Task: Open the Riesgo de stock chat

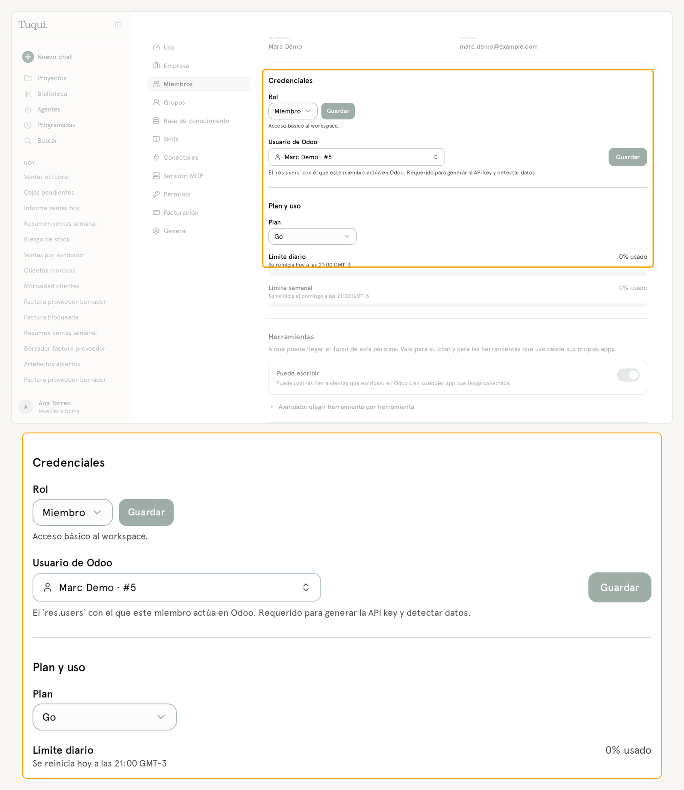Action: point(47,240)
